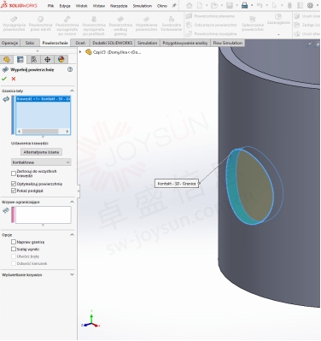
Task: Open the PropertyManager tab icon
Action: (x=20, y=59)
